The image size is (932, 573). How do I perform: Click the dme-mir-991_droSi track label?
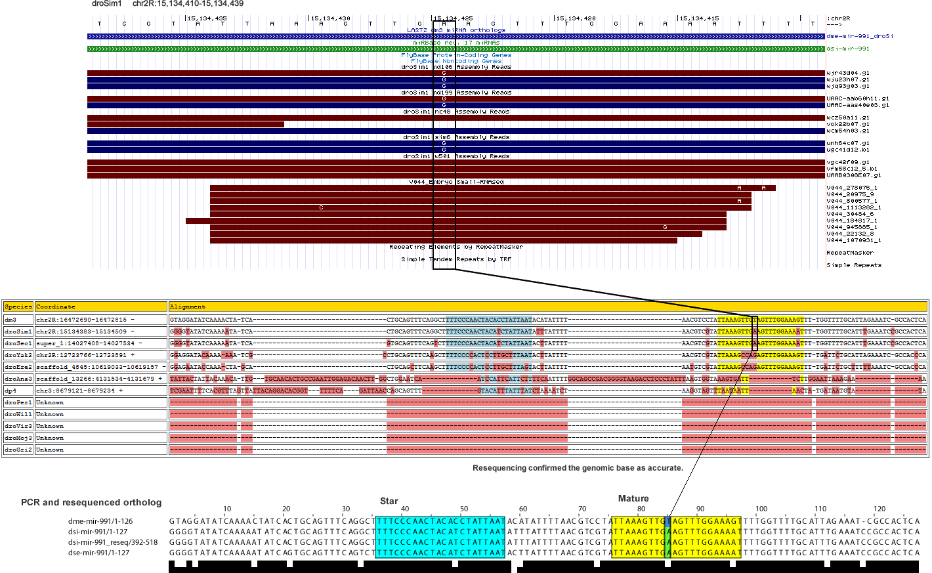pos(859,36)
